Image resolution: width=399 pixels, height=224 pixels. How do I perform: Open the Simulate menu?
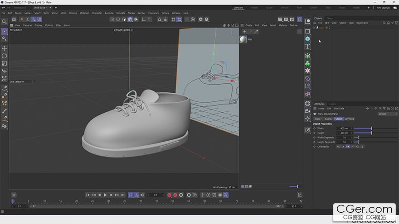point(121,13)
